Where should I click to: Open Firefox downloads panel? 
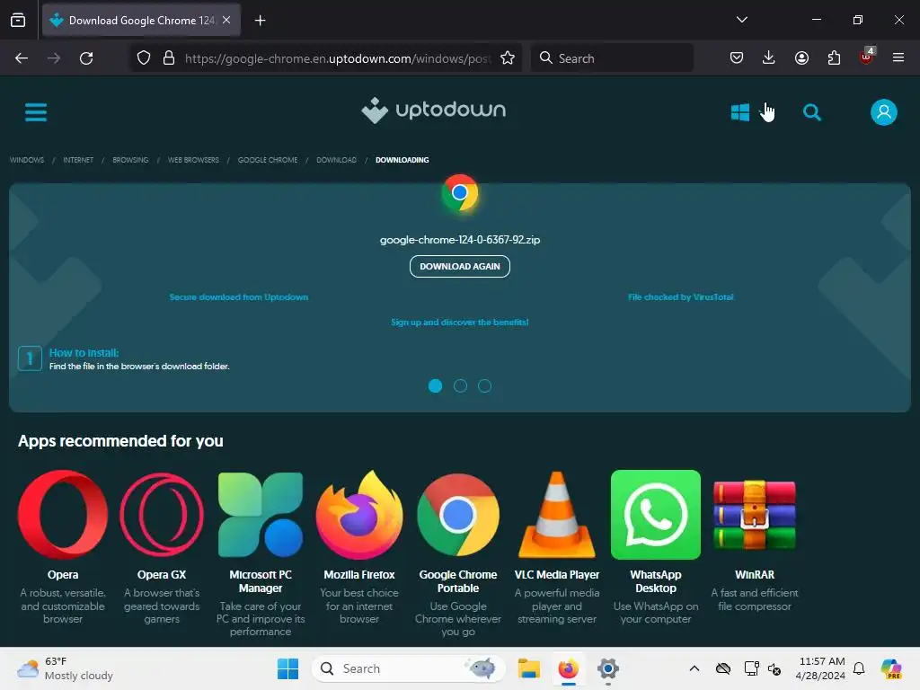[769, 58]
